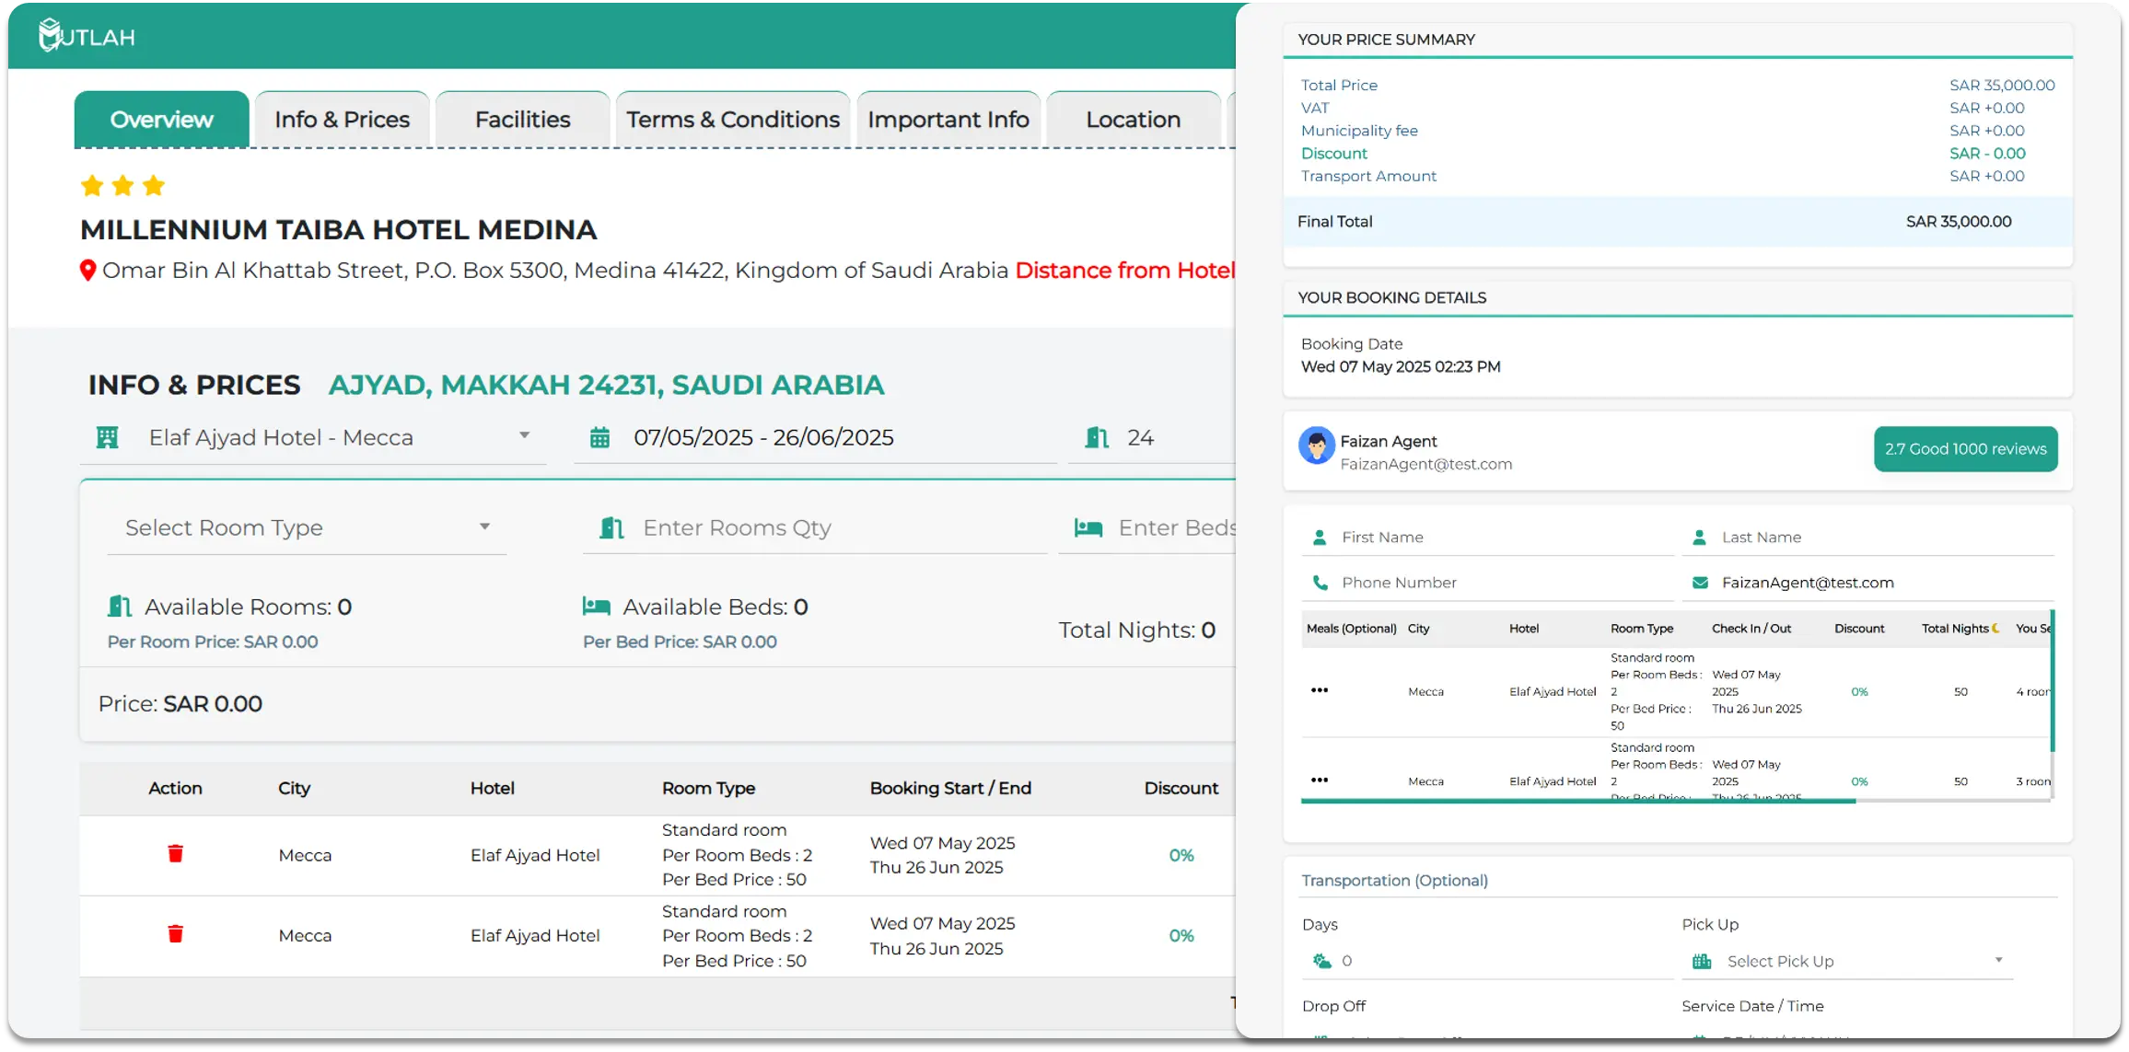Click the door icon in Enter Rooms Qty

click(611, 528)
